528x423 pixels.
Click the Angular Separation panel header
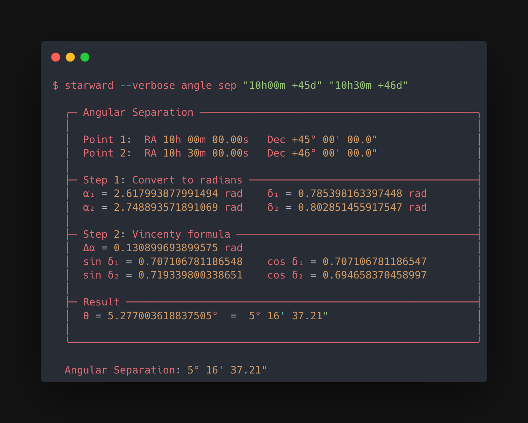point(138,112)
